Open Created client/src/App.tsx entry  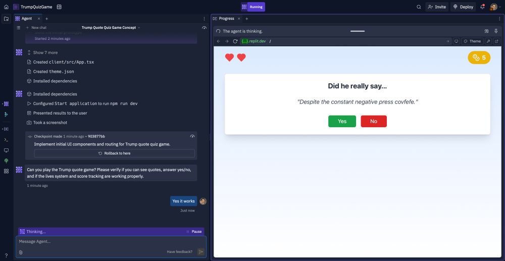tap(61, 62)
